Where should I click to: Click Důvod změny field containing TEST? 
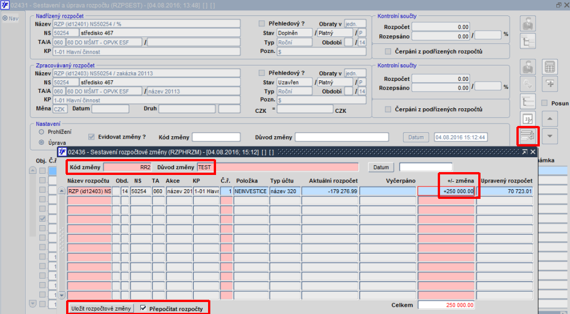[278, 167]
